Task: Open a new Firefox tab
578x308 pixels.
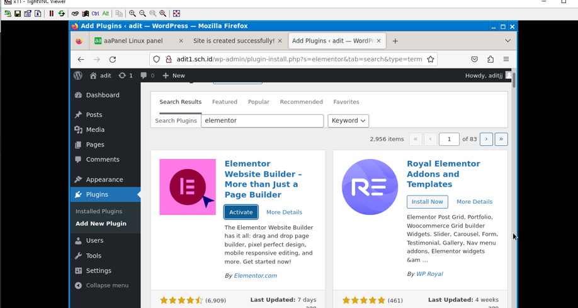Action: [x=395, y=41]
